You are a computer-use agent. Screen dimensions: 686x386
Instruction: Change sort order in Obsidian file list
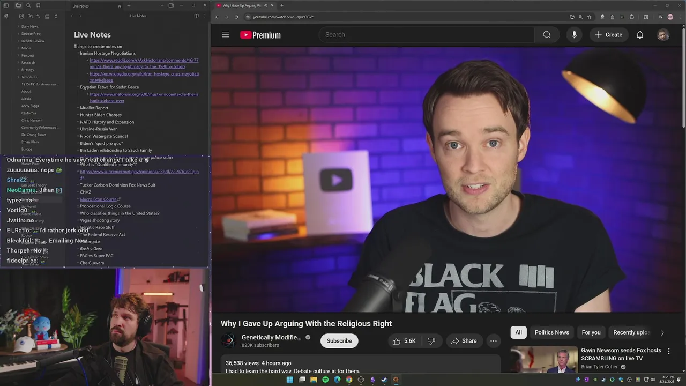point(39,16)
